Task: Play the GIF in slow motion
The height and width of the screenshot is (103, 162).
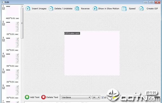Action: click(95, 9)
